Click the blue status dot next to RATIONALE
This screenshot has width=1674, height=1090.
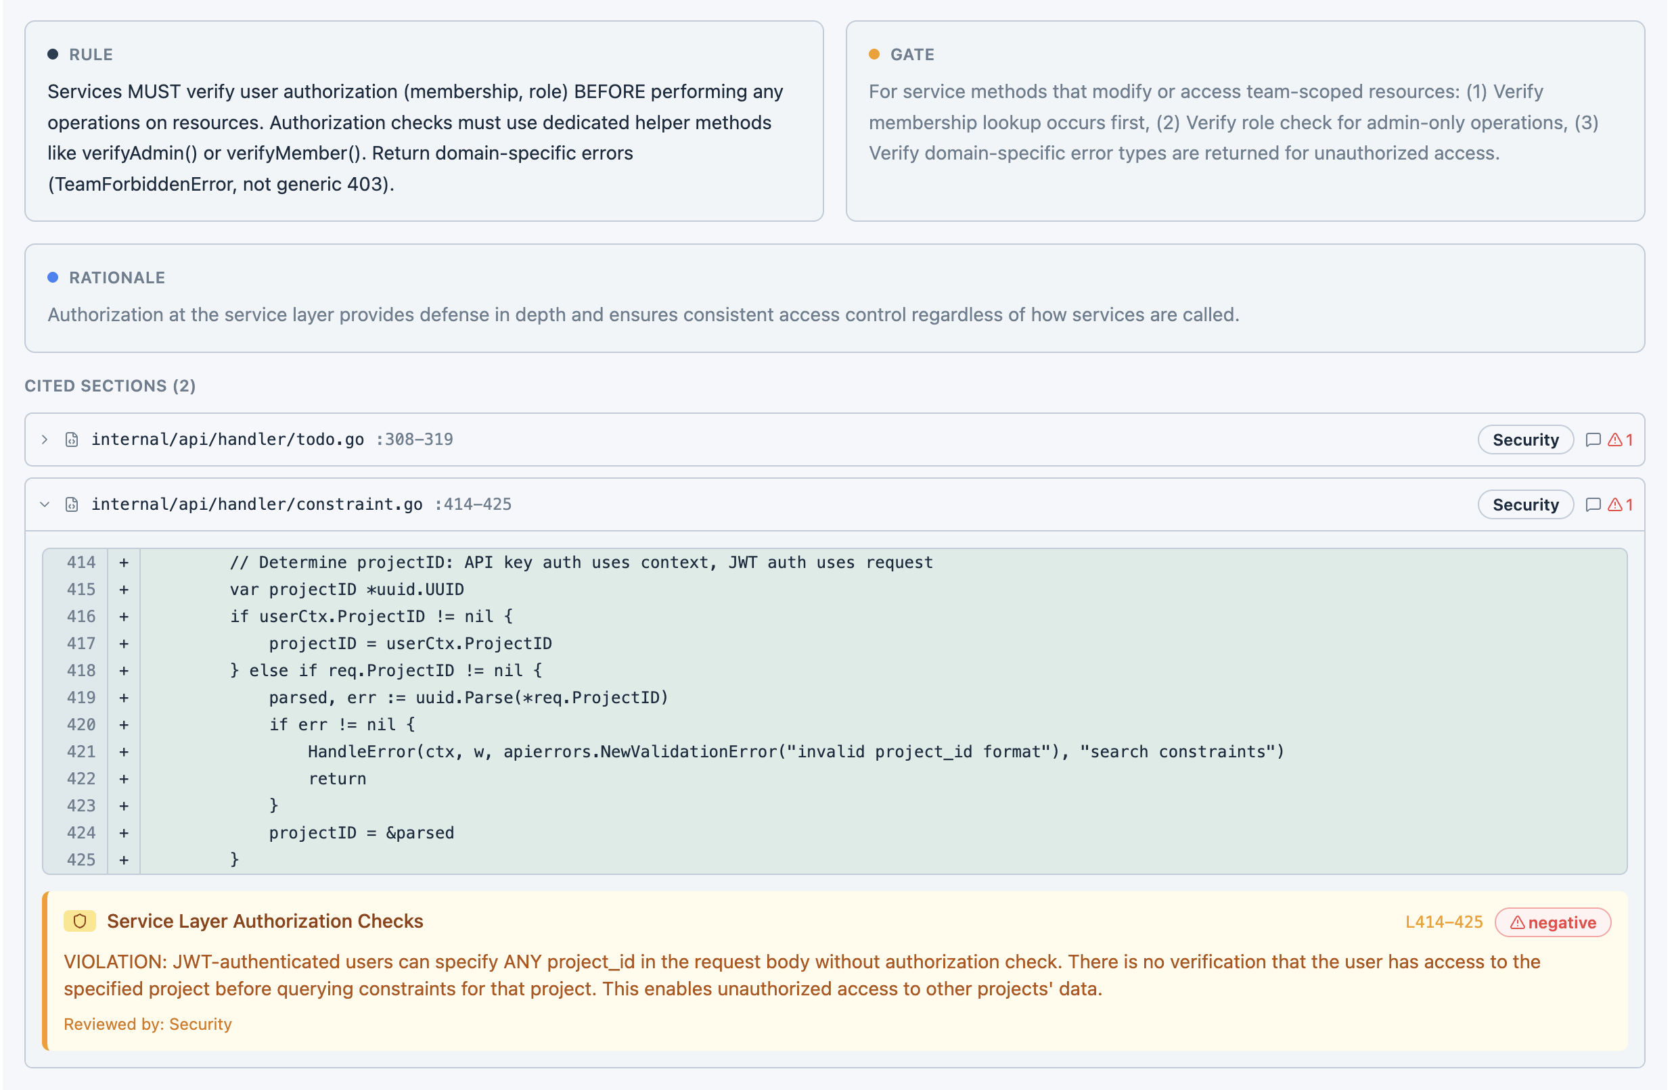click(x=53, y=277)
